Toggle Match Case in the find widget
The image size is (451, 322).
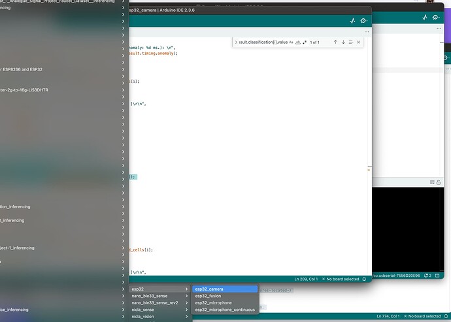click(x=291, y=42)
